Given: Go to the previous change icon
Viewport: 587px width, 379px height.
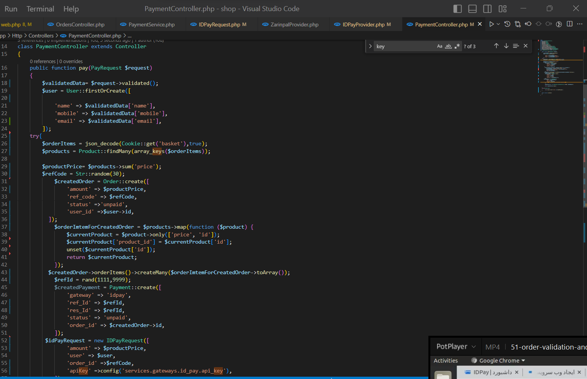Looking at the screenshot, I should coord(528,24).
